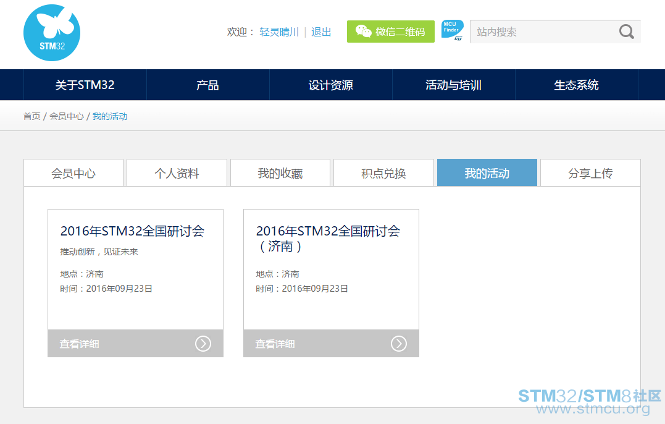Open the 活动与培训 navigation menu
The height and width of the screenshot is (424, 665).
453,85
